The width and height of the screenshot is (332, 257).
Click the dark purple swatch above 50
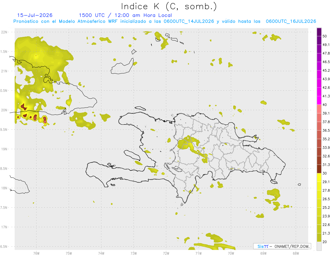pyautogui.click(x=319, y=32)
